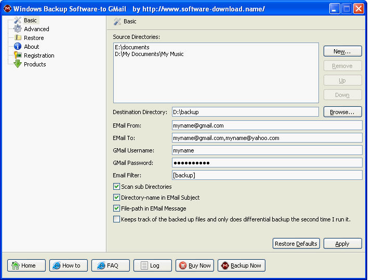Select D:\My Documents\My Music entry
This screenshot has width=374, height=280.
(x=149, y=54)
